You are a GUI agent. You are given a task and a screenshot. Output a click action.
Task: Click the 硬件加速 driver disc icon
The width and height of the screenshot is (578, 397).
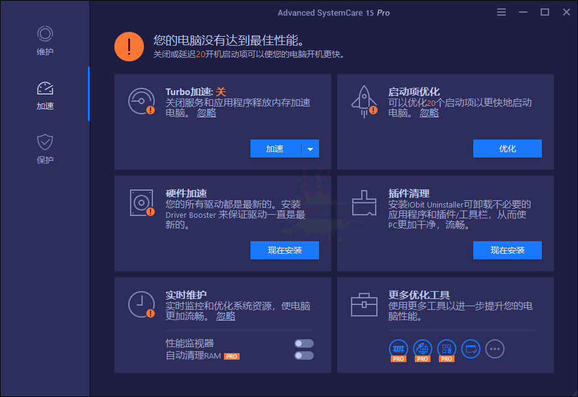point(142,202)
